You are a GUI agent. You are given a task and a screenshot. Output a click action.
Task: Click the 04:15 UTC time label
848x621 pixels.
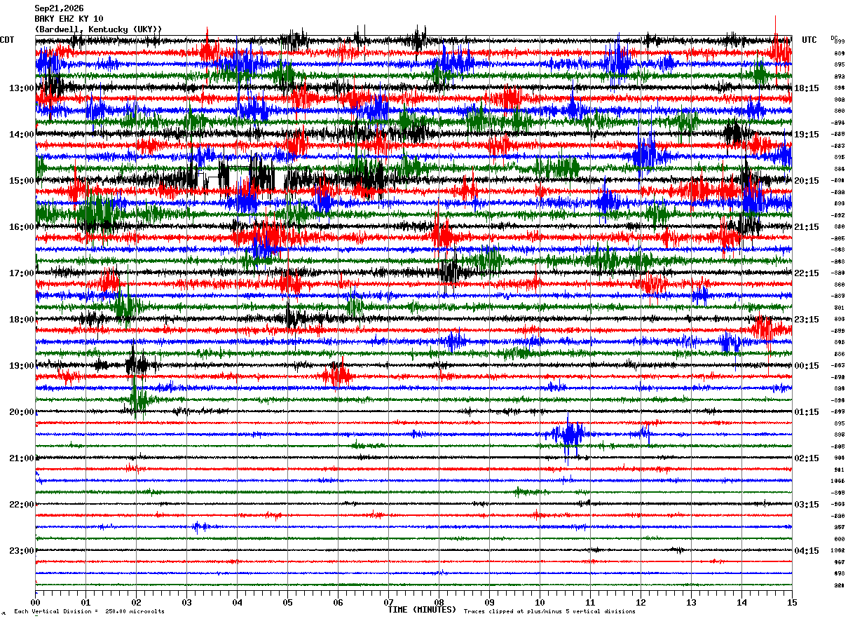coord(807,551)
